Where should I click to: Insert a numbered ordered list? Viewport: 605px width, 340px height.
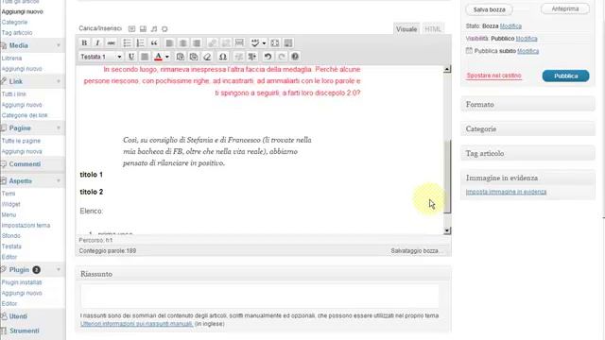140,42
